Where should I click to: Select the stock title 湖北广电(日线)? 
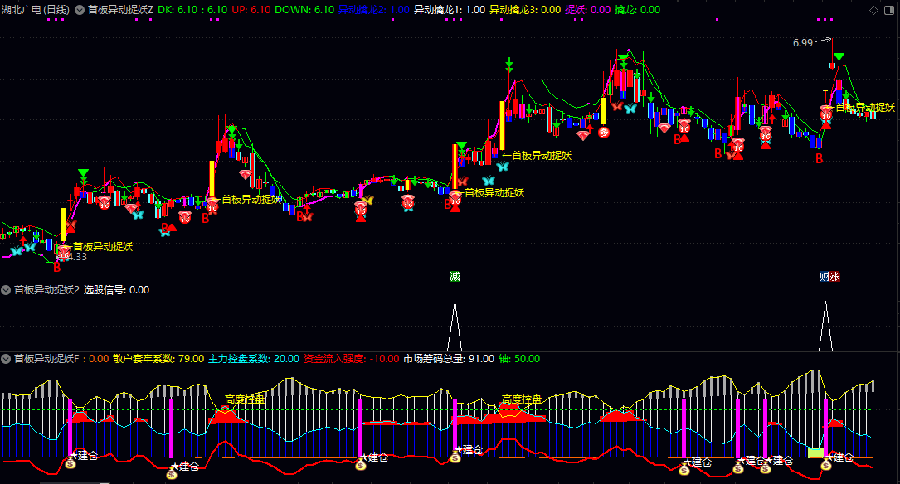coord(36,10)
